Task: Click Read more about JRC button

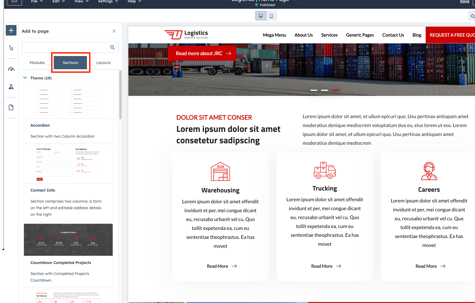Action: 203,53
